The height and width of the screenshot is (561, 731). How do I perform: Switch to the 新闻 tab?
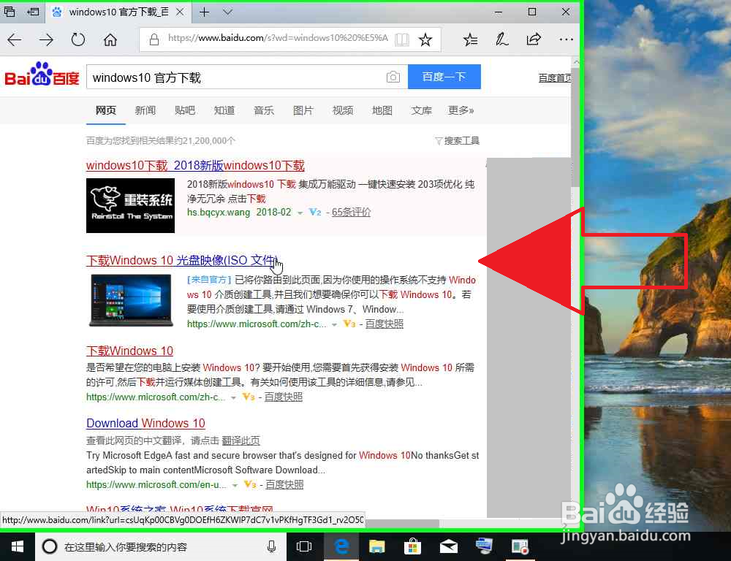click(x=145, y=110)
